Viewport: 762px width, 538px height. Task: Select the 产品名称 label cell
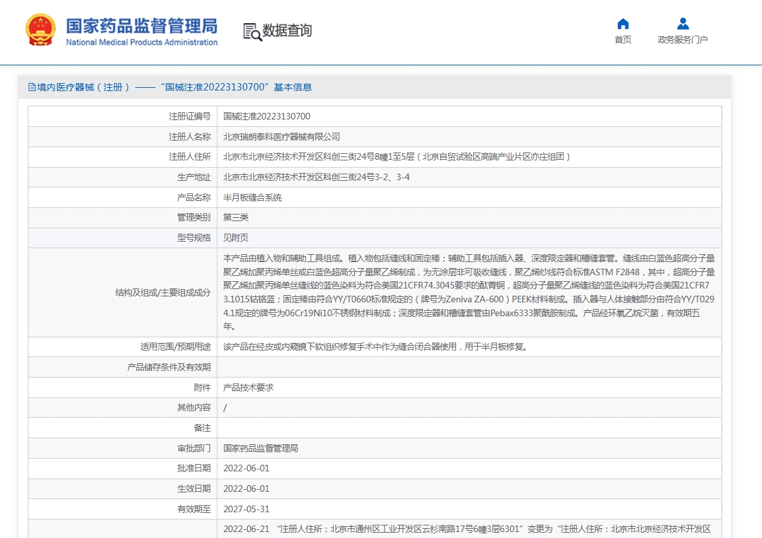pos(122,197)
